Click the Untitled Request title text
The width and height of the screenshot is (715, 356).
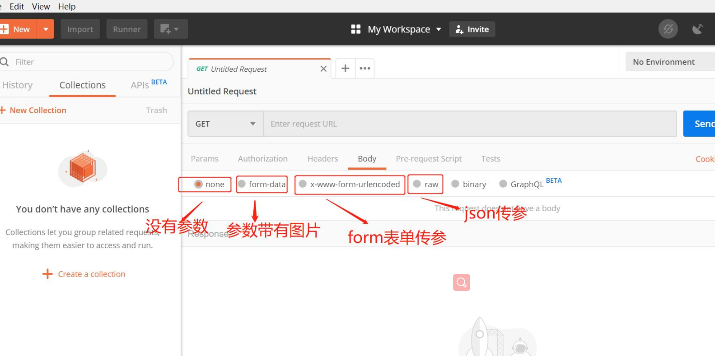[222, 91]
